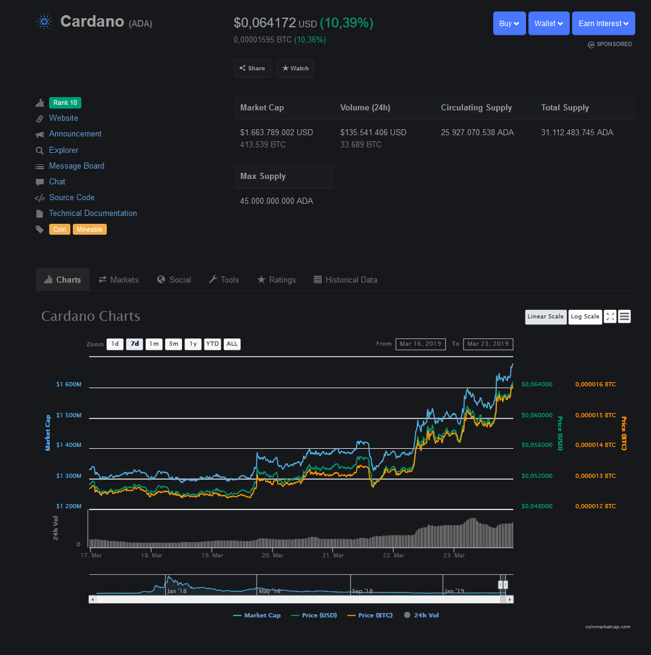
Task: Click the To date field
Action: (x=488, y=344)
